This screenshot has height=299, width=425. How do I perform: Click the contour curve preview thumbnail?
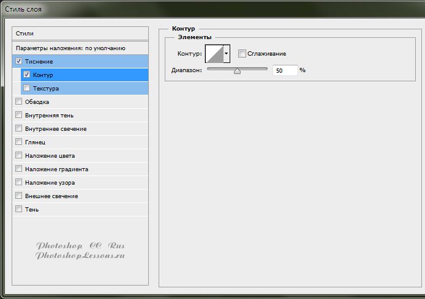(214, 54)
